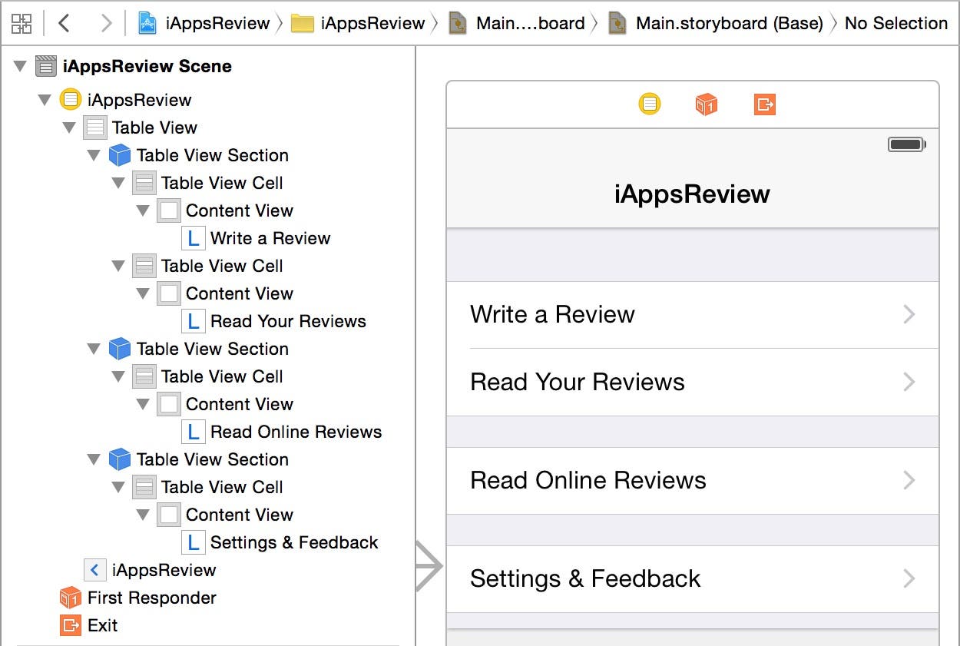Viewport: 960px width, 646px height.
Task: Collapse the first Table View Section
Action: coord(94,155)
